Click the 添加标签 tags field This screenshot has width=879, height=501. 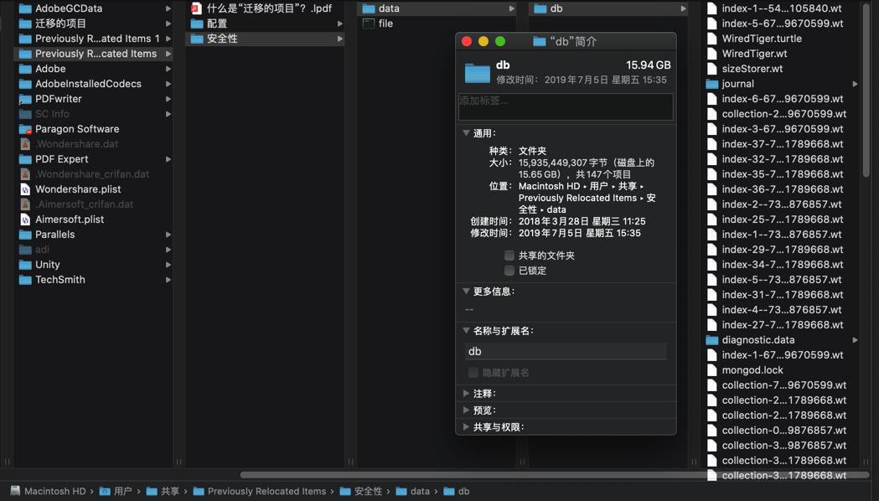(566, 106)
